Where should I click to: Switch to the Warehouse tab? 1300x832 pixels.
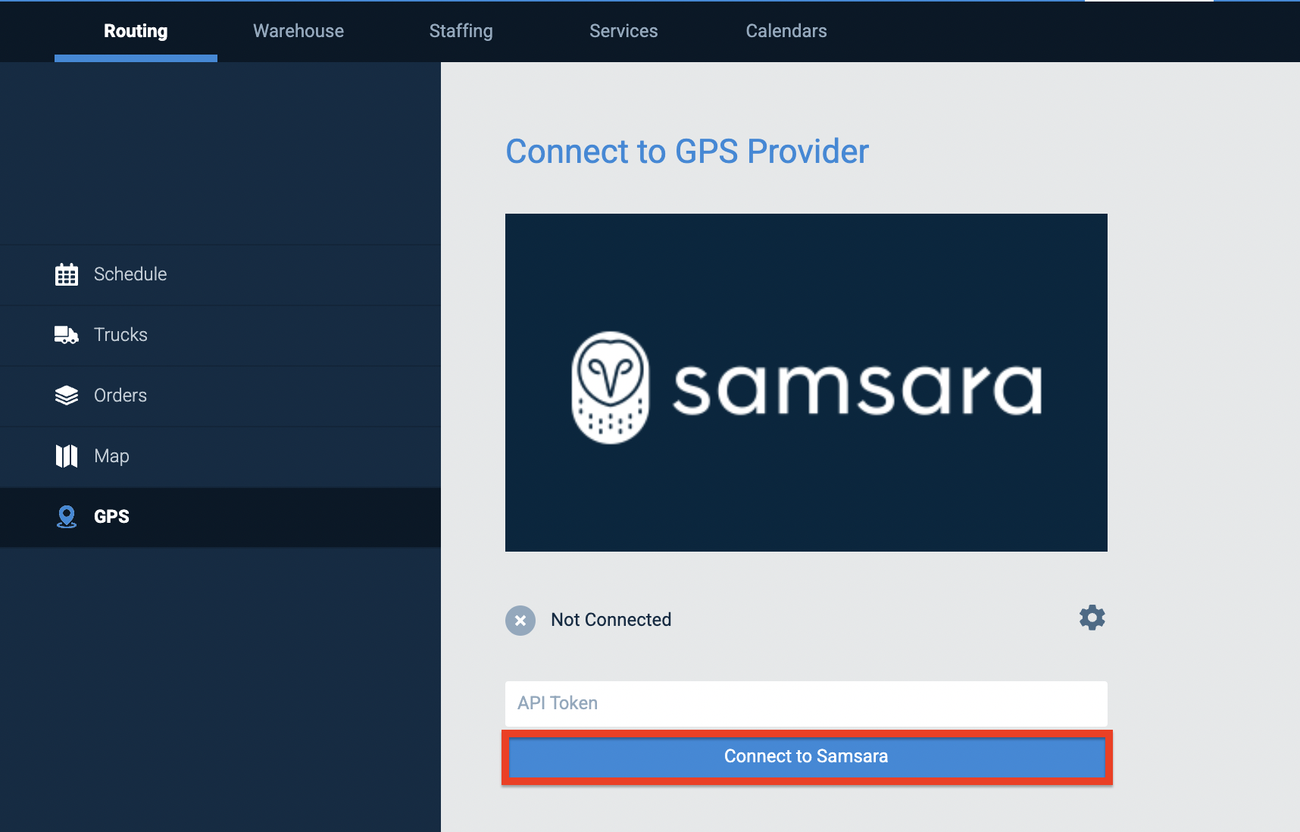coord(298,31)
